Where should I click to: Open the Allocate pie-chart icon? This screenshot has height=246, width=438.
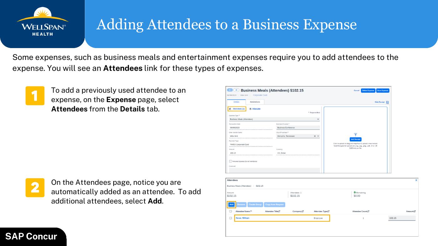250,109
